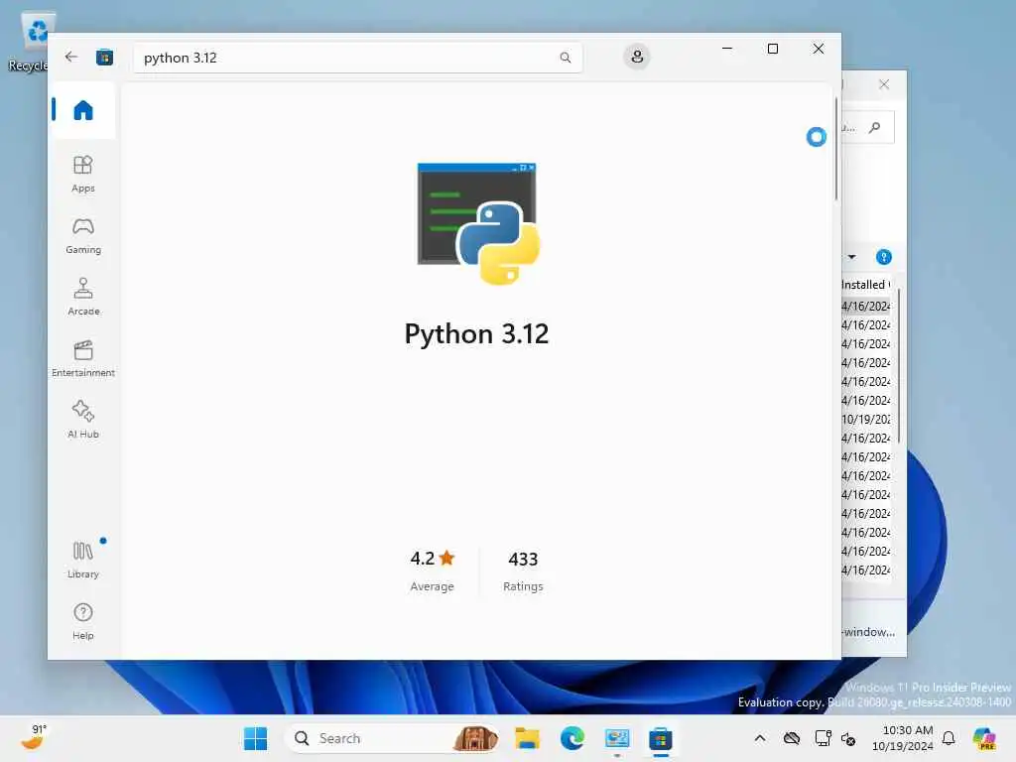Expand the view dropdown arrow in background window

click(852, 257)
